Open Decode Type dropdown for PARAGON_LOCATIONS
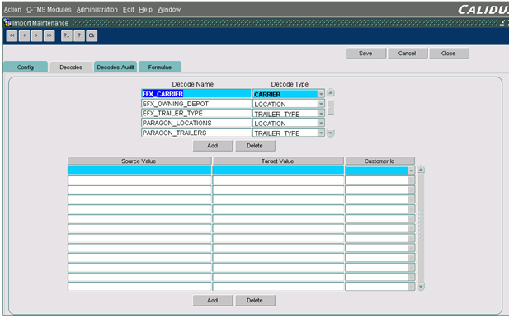Image resolution: width=509 pixels, height=318 pixels. coord(321,124)
